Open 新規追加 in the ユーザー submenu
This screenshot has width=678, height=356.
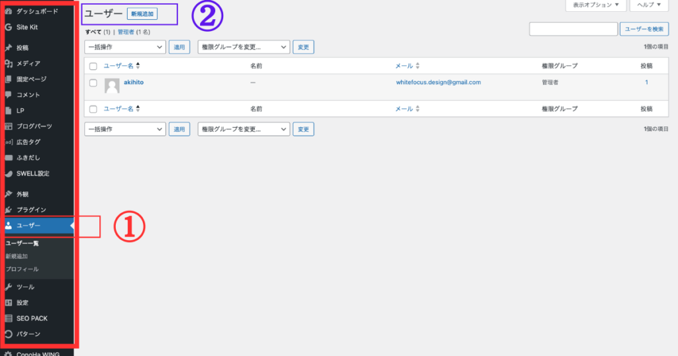(x=17, y=256)
